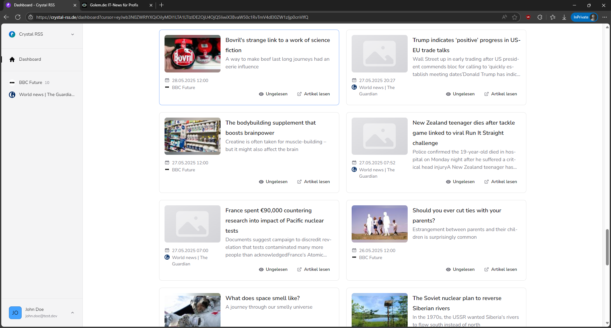Screen dimensions: 611x328
Task: Open Artikel lesen for New Zealand teenager article
Action: [x=501, y=182]
